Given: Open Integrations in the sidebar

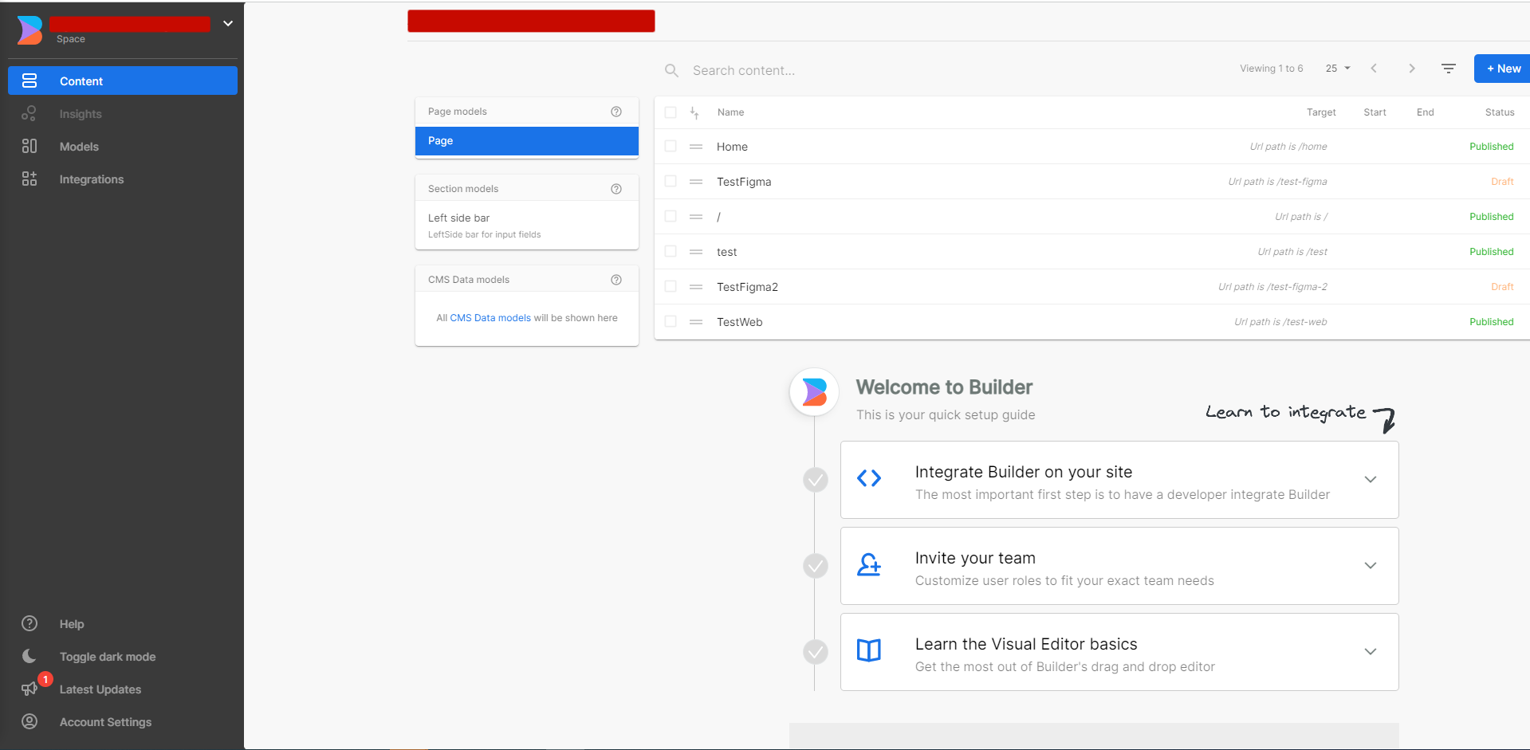Looking at the screenshot, I should coord(92,179).
